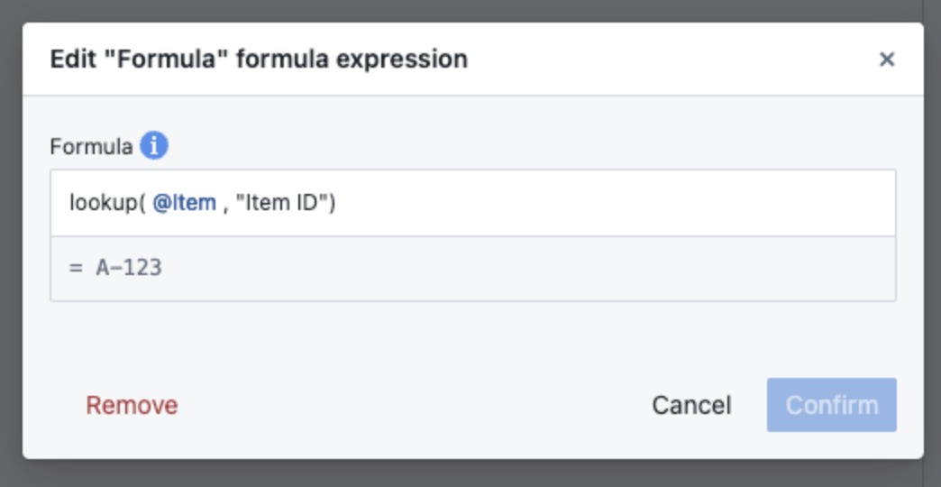Click the dialog title "Edit Formula formula expression"
This screenshot has height=487, width=941.
point(259,60)
